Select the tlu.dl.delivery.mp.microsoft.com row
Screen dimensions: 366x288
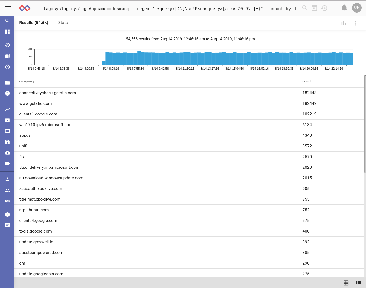click(x=189, y=167)
